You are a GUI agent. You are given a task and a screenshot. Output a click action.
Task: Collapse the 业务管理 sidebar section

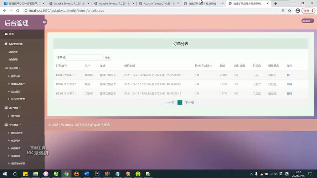click(15, 125)
